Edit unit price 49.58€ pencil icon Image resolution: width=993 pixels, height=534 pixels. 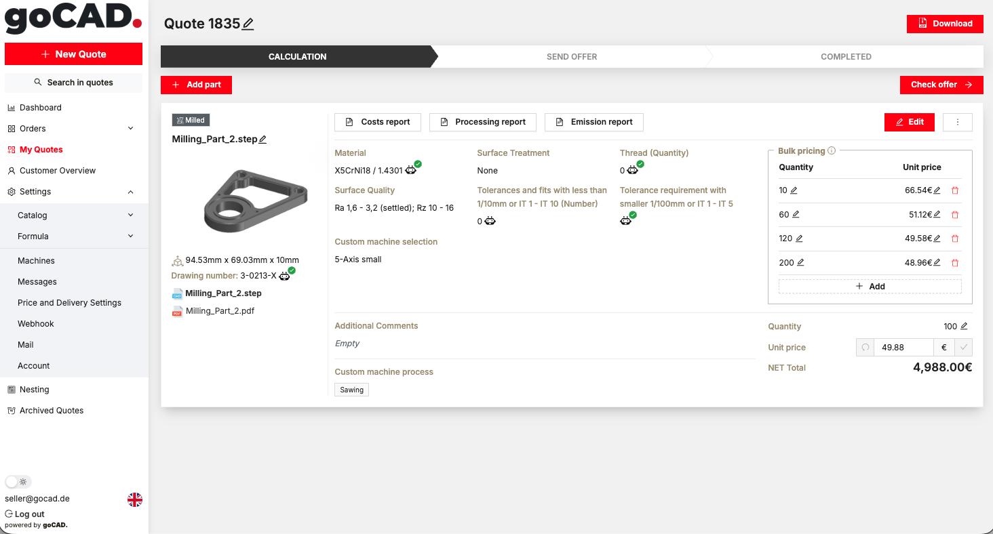[937, 239]
